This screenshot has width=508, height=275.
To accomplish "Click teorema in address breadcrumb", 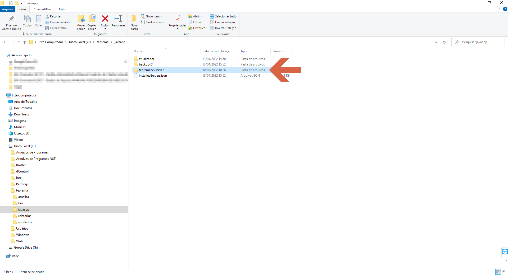I will pos(103,42).
